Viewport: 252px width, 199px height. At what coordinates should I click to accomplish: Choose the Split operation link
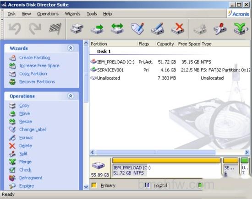[x=23, y=154]
